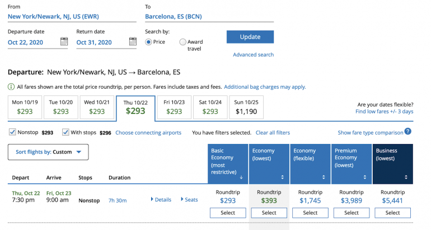Click the Premium Economy column sort arrows
431x230 pixels.
click(365, 178)
